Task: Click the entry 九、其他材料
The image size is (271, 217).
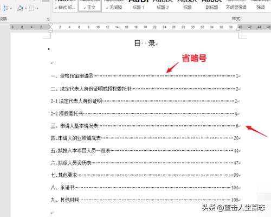Action: click(x=65, y=200)
